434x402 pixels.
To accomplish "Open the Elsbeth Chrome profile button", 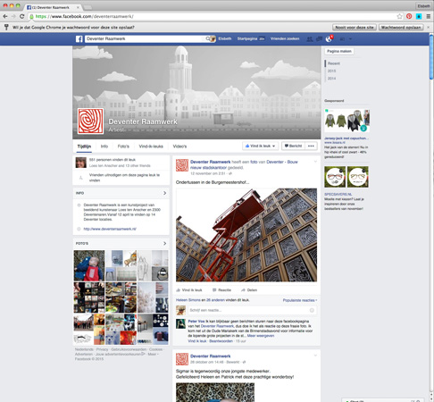I will coord(423,6).
